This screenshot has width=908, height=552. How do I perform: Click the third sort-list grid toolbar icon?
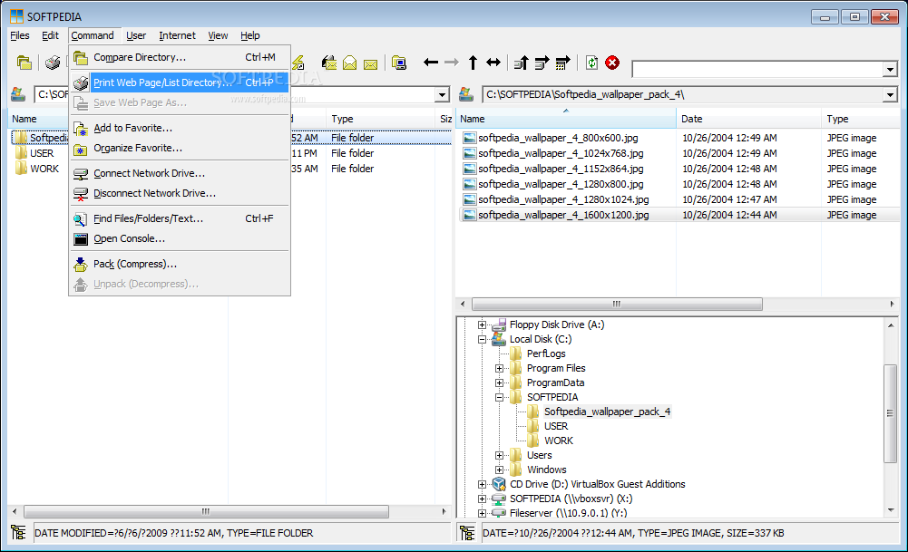click(x=563, y=63)
